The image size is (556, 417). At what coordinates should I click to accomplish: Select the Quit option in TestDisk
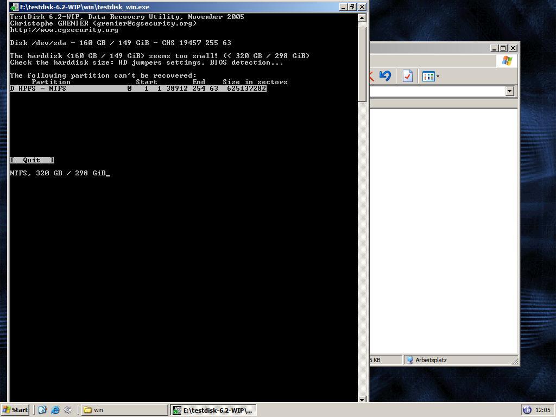(32, 160)
